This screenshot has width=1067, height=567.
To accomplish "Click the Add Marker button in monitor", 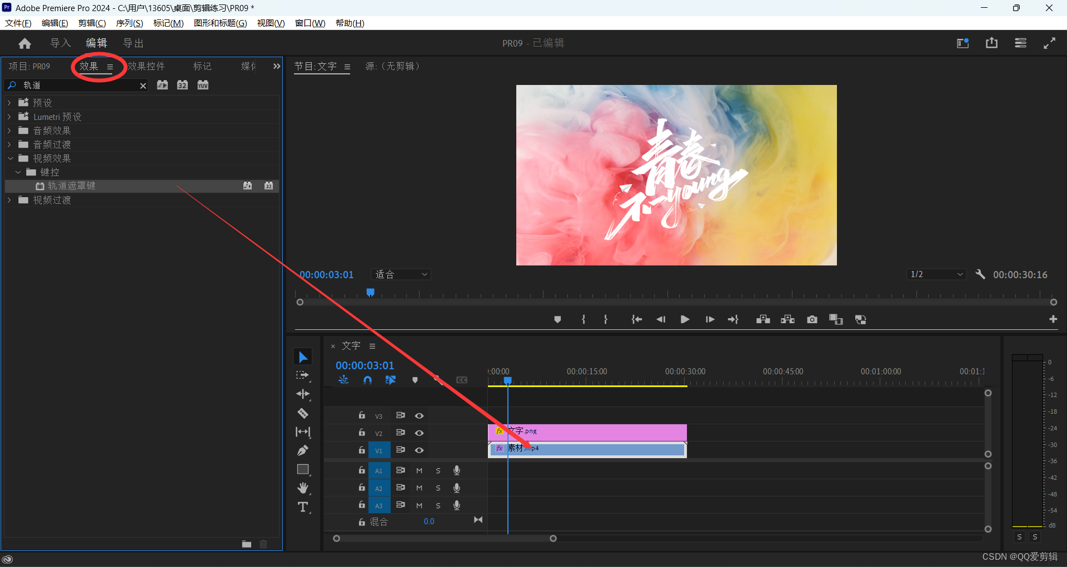I will click(x=557, y=319).
